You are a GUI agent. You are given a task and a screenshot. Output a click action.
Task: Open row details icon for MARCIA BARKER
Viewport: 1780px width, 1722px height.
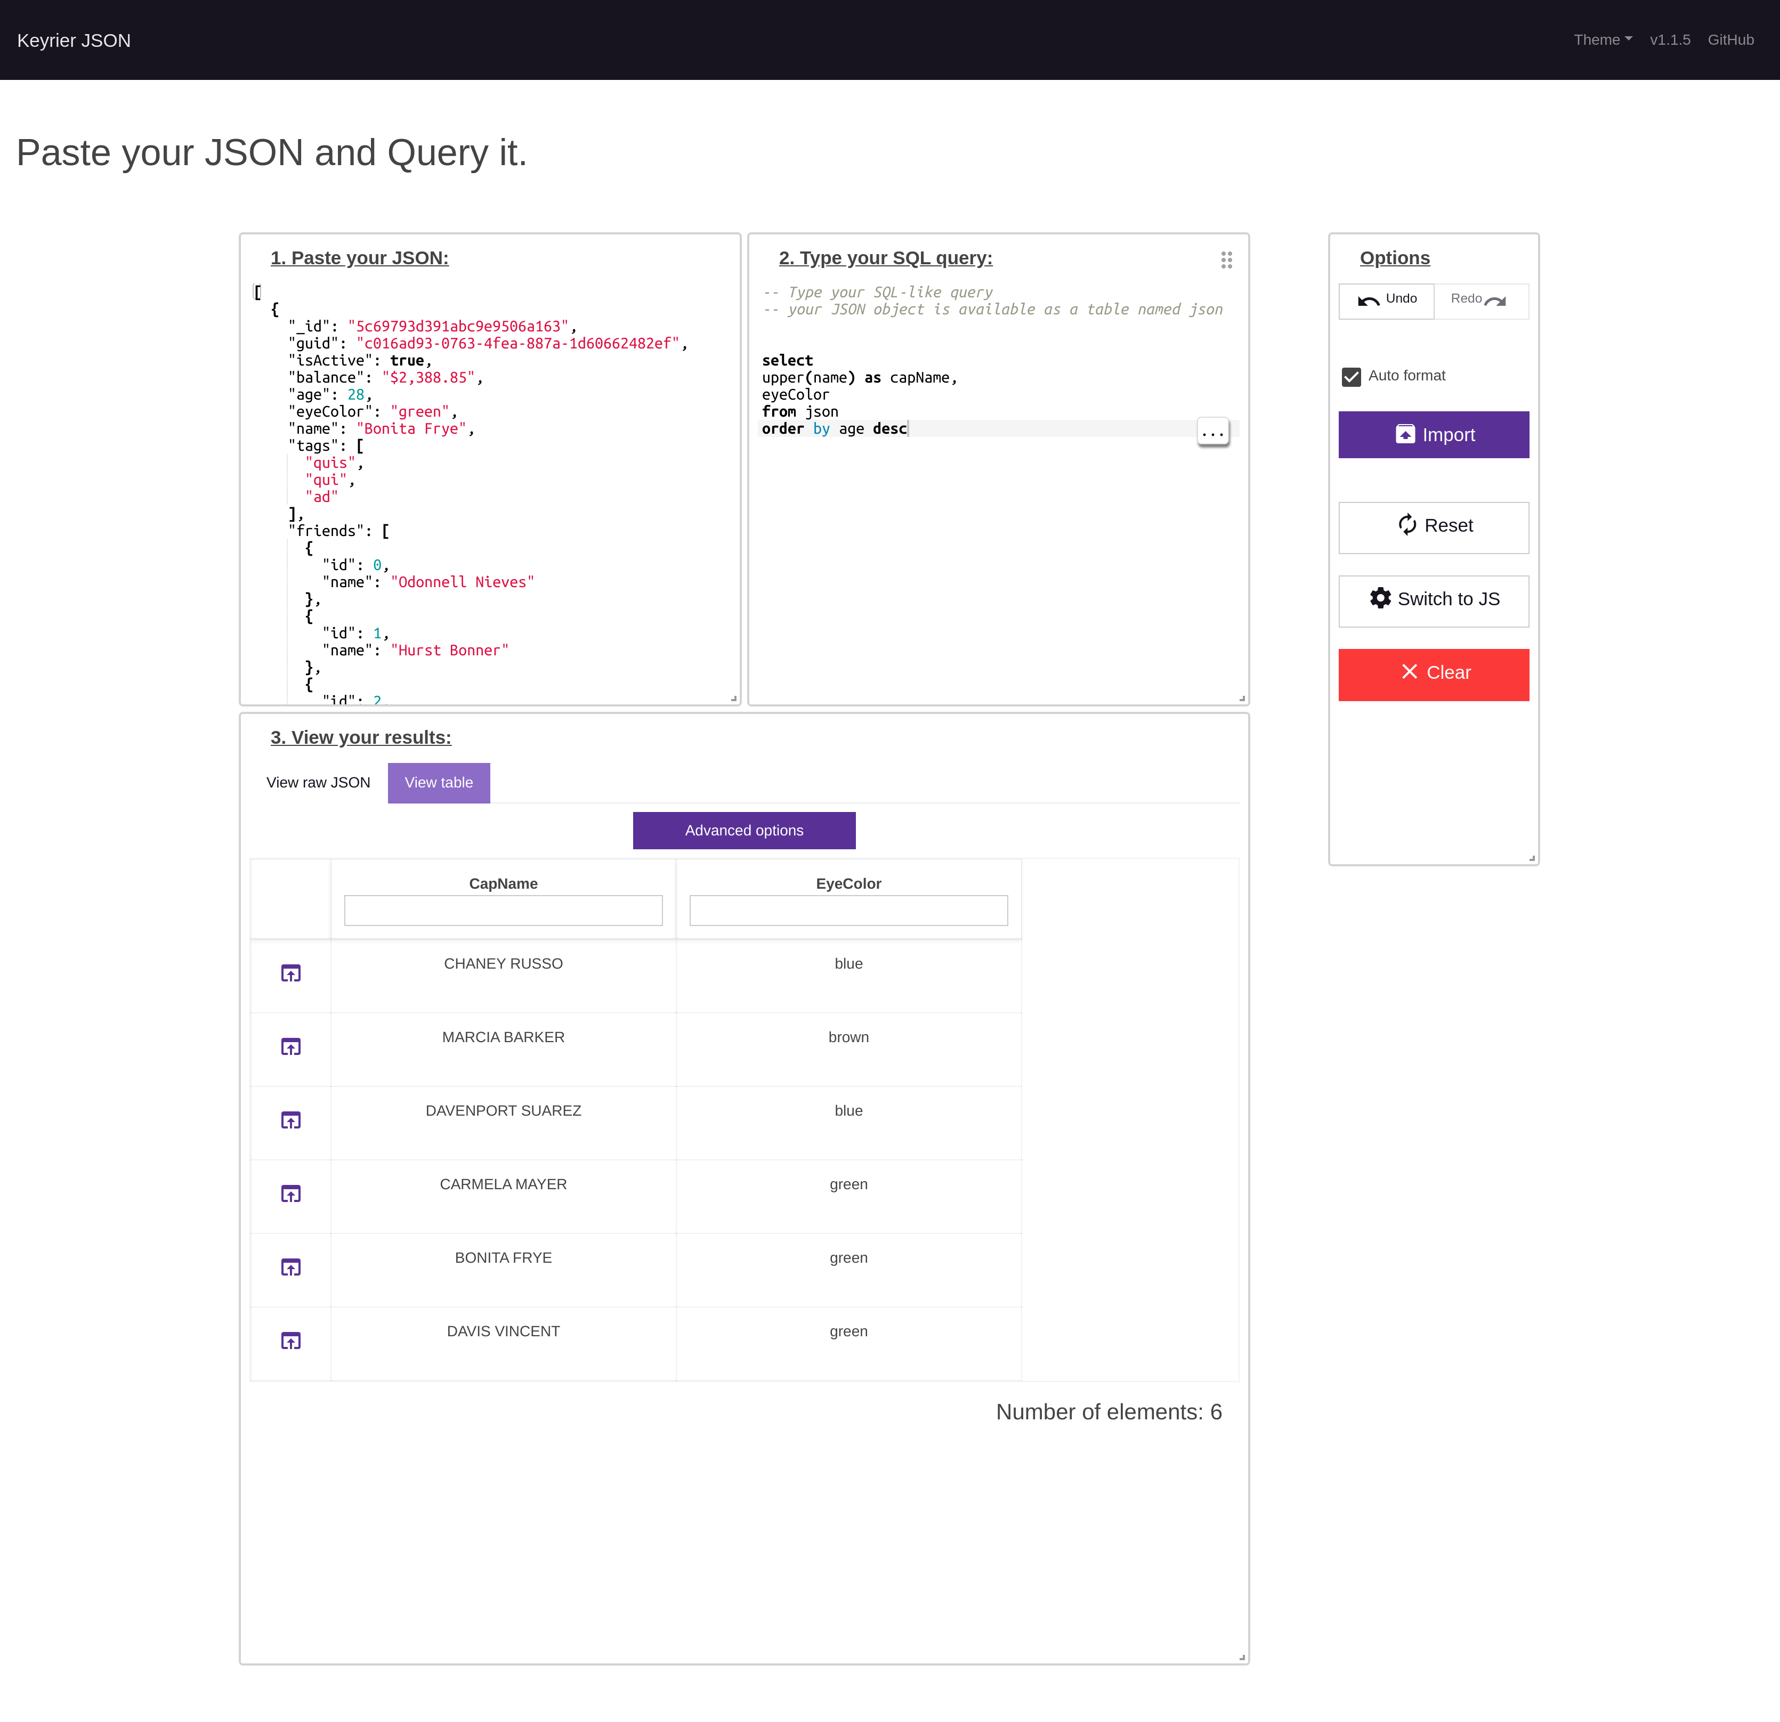coord(290,1046)
